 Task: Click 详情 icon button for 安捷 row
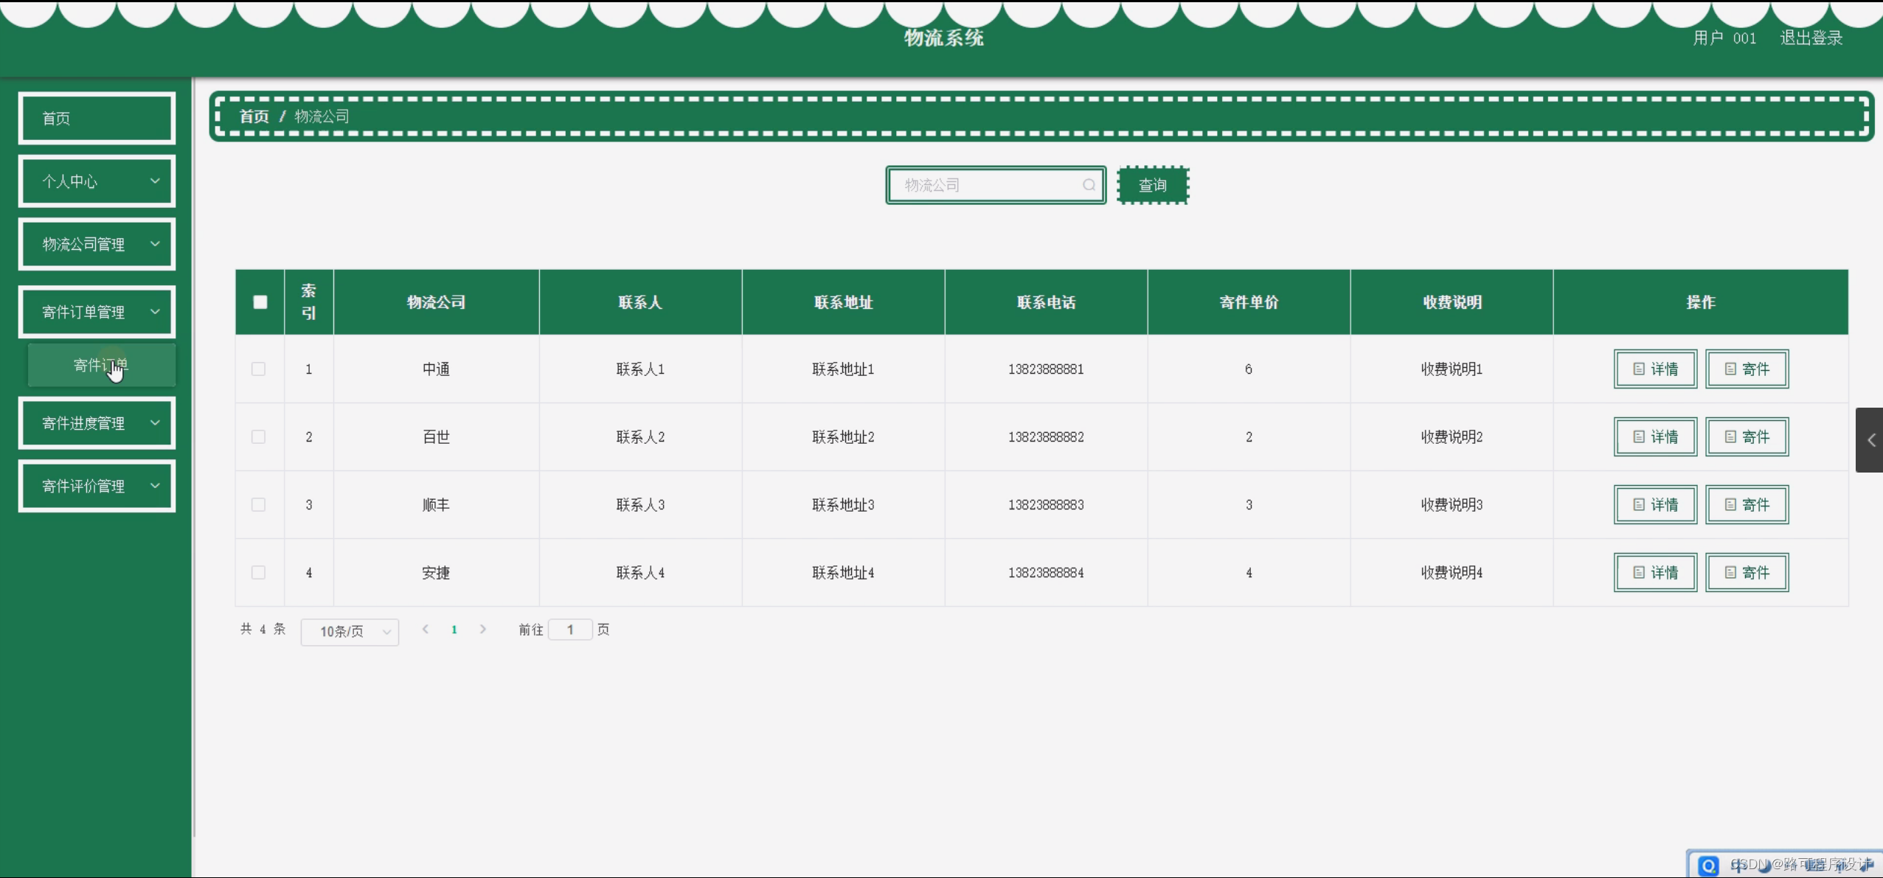pyautogui.click(x=1655, y=573)
